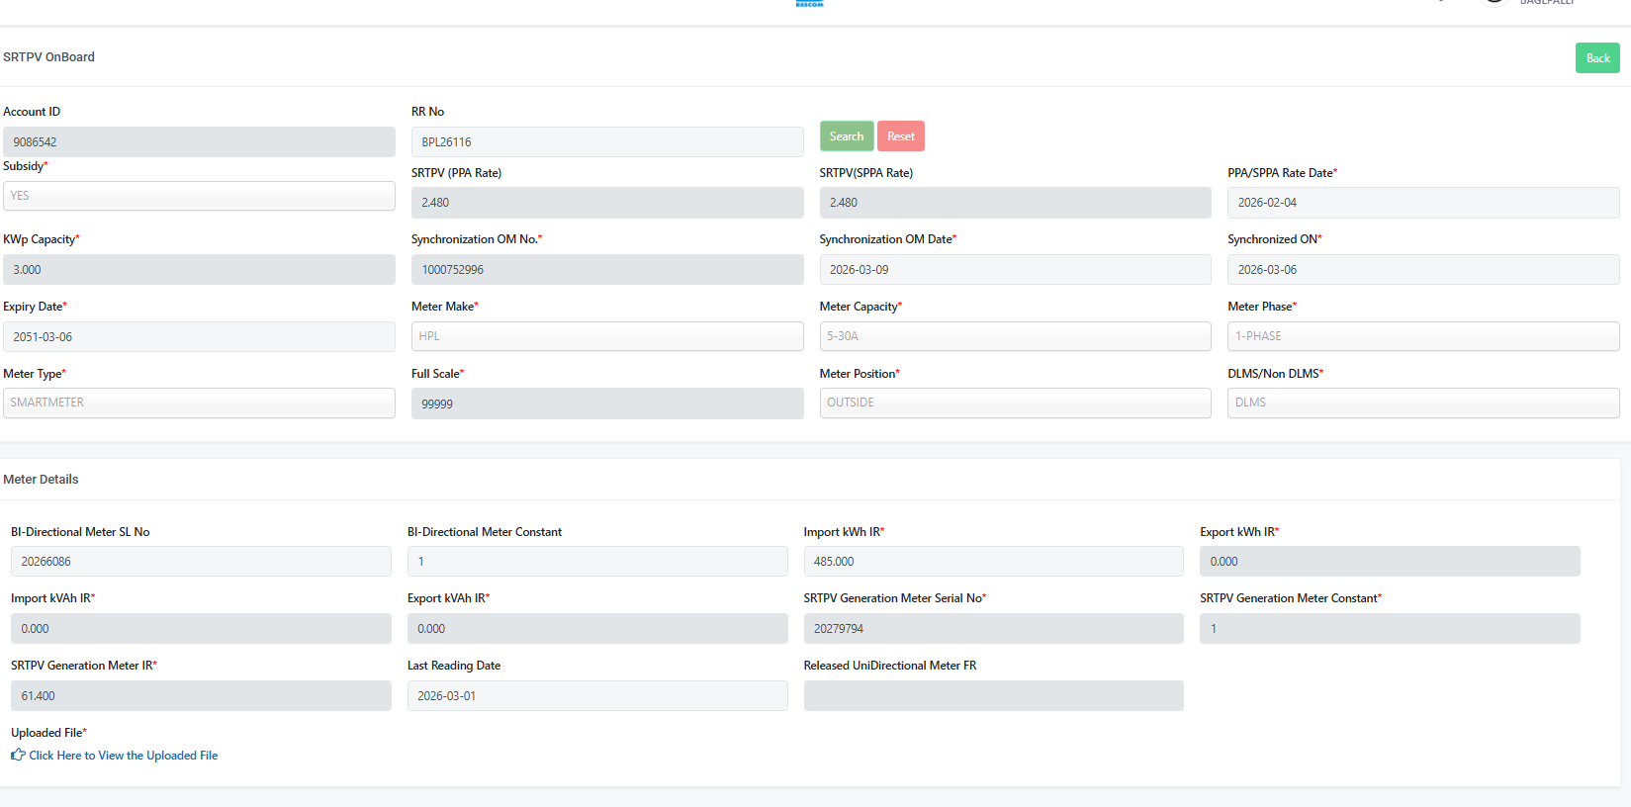
Task: Click the SRTPV Generation Meter Serial No field
Action: click(994, 629)
